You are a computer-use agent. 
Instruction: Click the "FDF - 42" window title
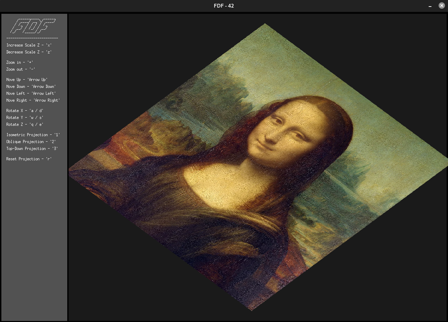(224, 6)
